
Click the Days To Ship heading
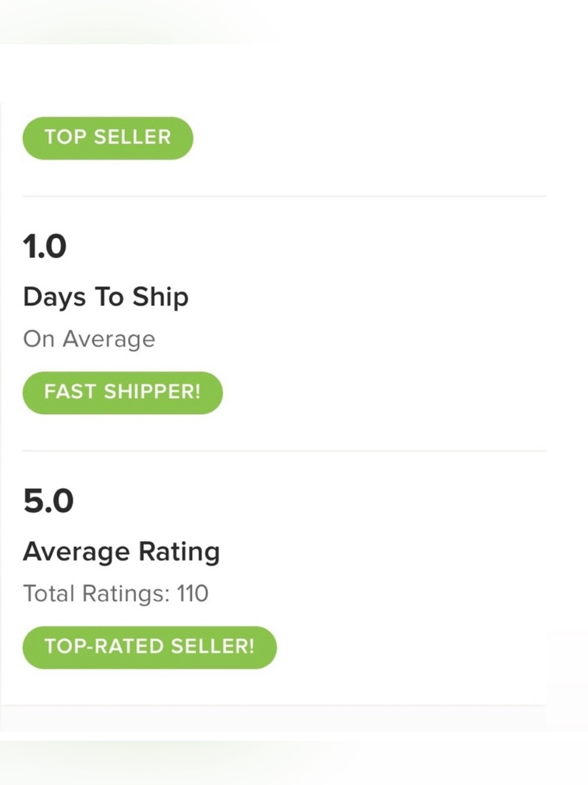[106, 297]
